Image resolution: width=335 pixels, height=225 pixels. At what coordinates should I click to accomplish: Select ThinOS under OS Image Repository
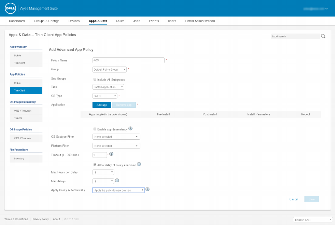[x=26, y=118]
